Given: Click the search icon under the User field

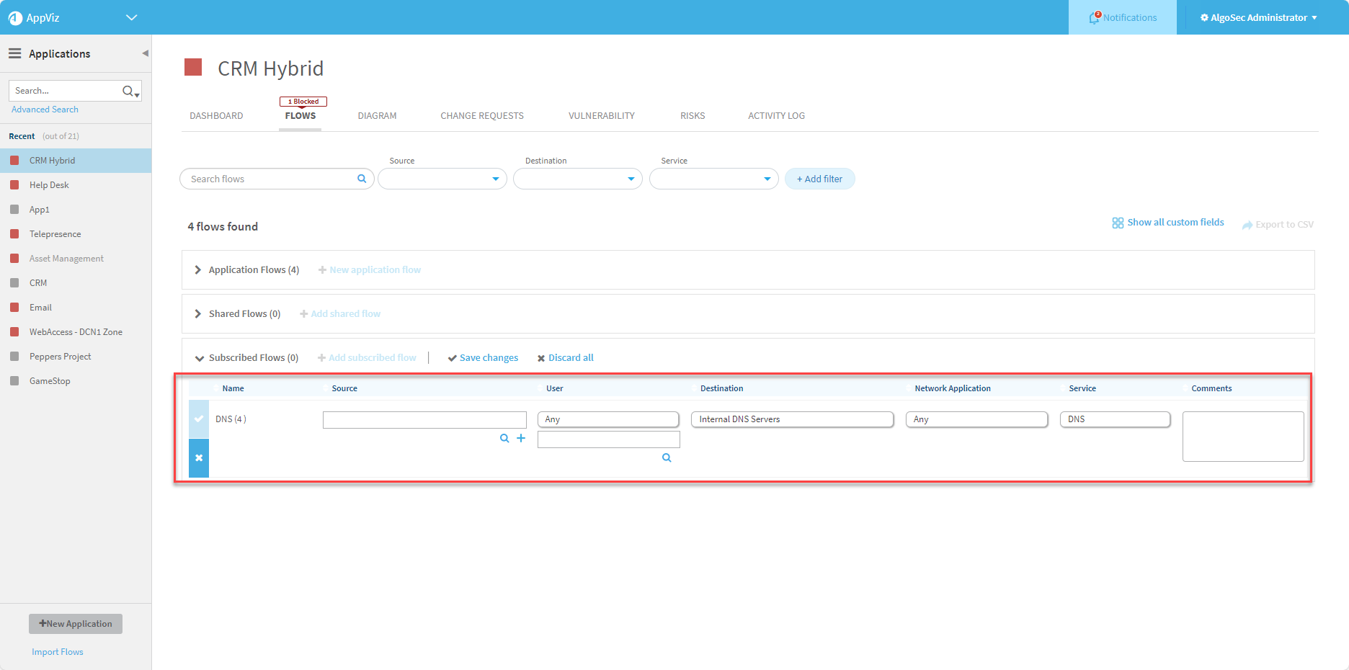Looking at the screenshot, I should 667,457.
